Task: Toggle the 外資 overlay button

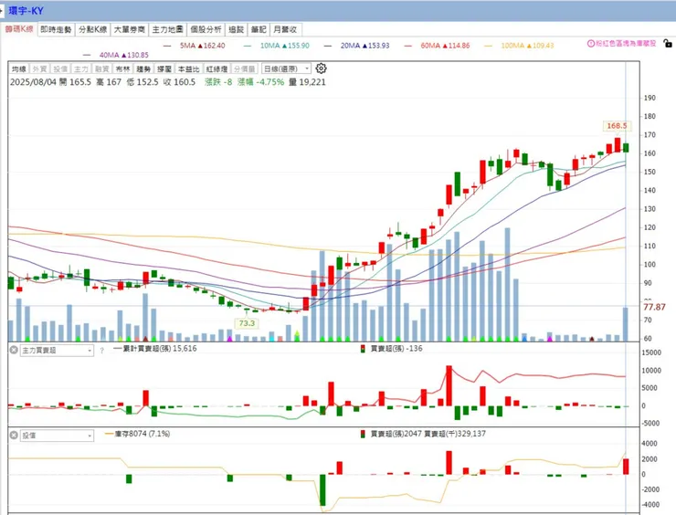Action: pos(39,69)
